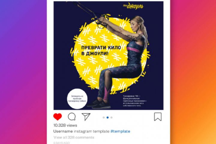Select the first carousel dot

[x=104, y=117]
